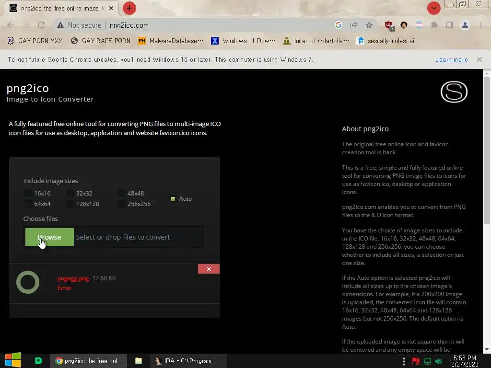Click the round avatar extension icon
Screen dimensions: 491x368
point(404,25)
